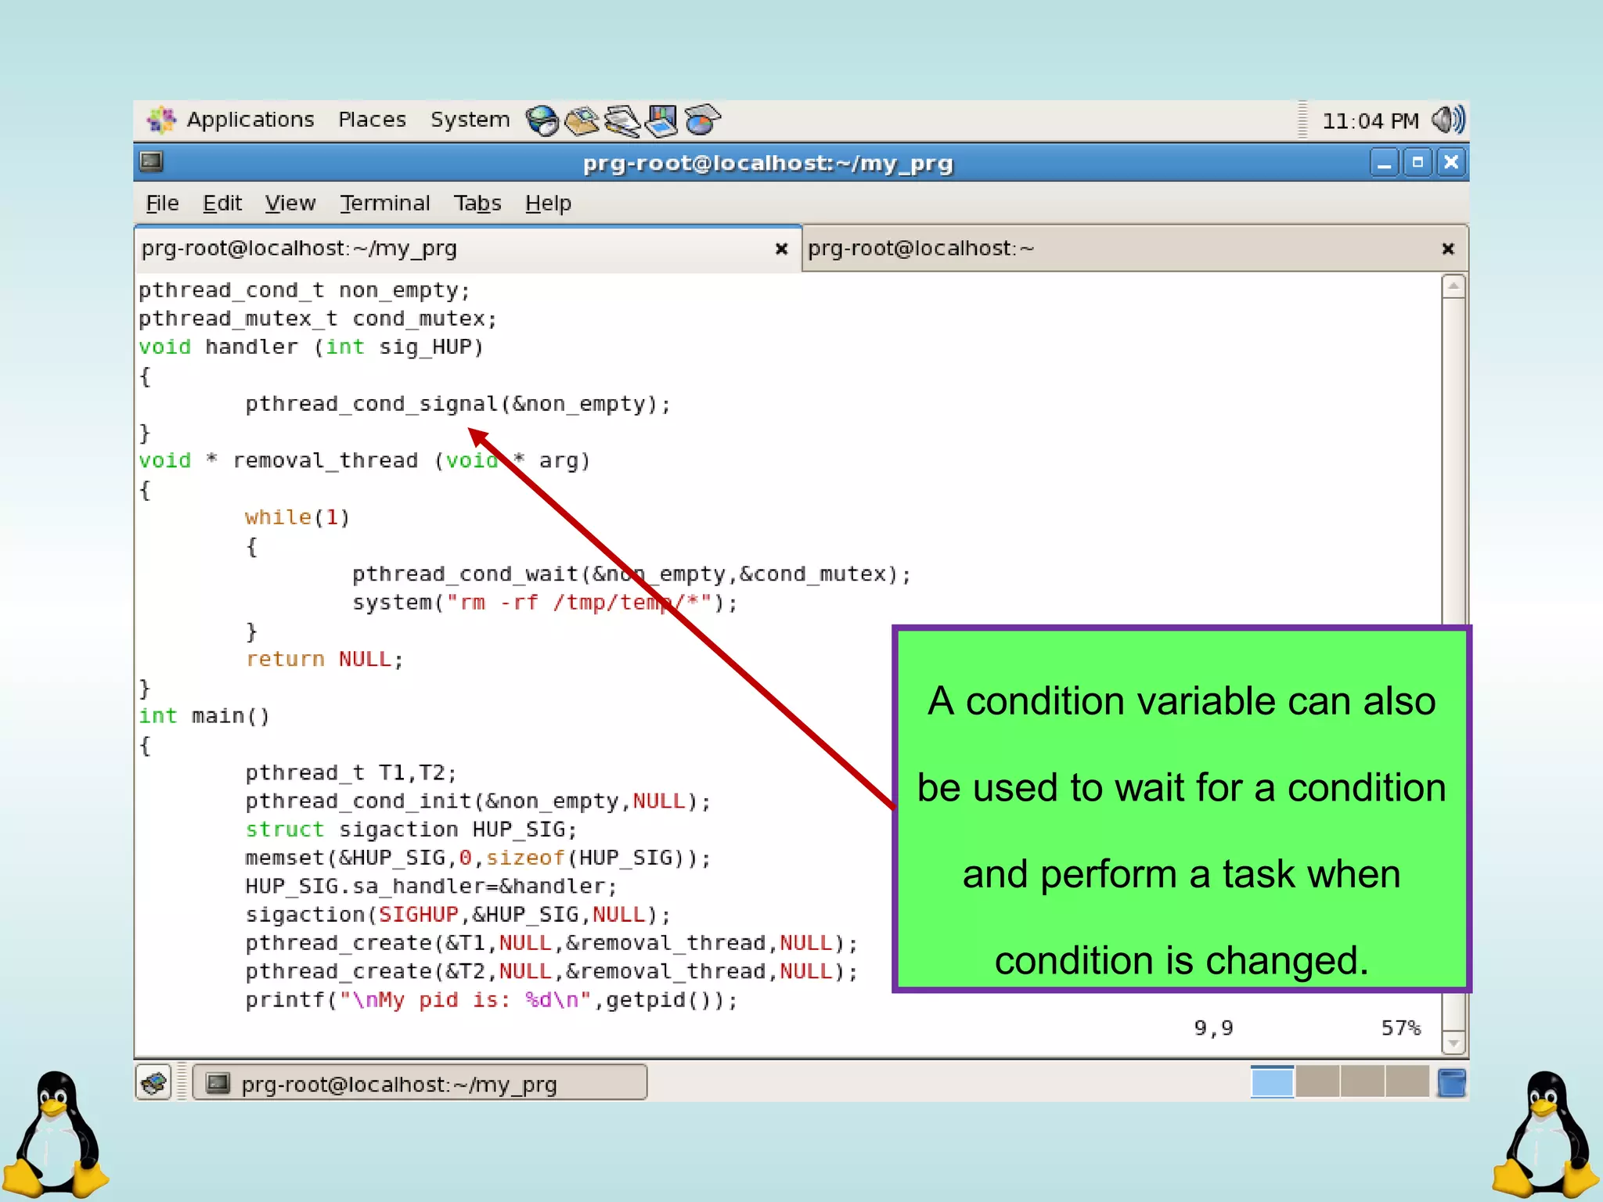Click the volume speaker icon
The height and width of the screenshot is (1202, 1603).
(x=1448, y=121)
